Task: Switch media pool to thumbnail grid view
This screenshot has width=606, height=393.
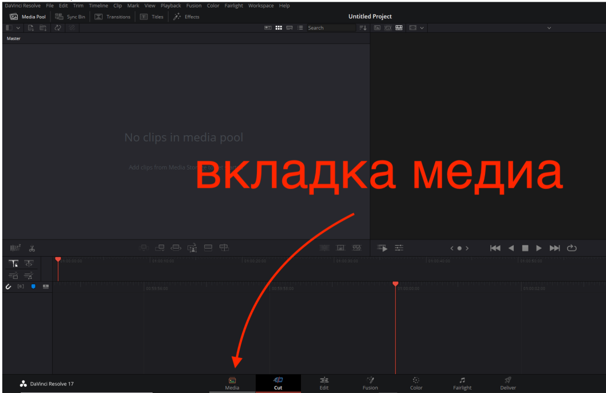Action: (278, 28)
